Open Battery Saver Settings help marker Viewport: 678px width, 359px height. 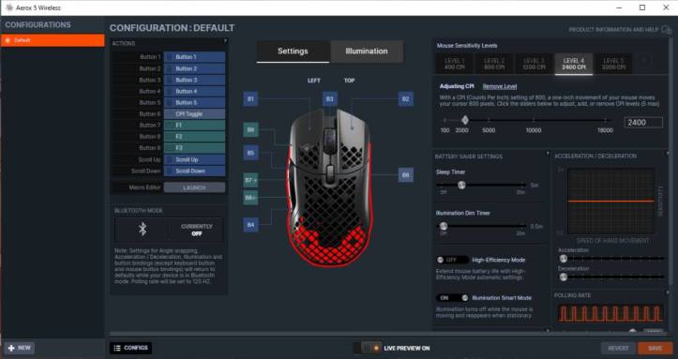(548, 154)
